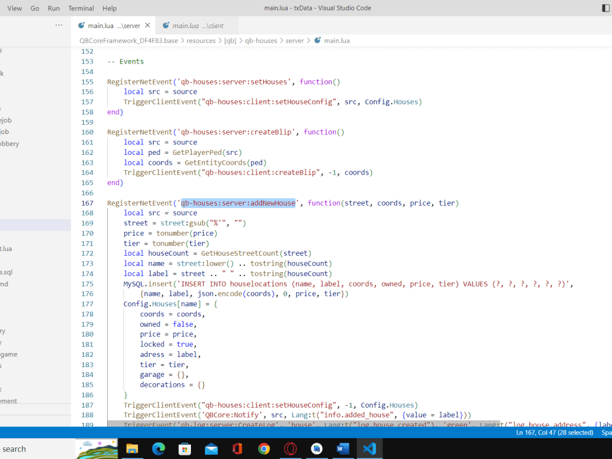
Task: Click tonumber(tier) on line 171
Action: tap(181, 244)
